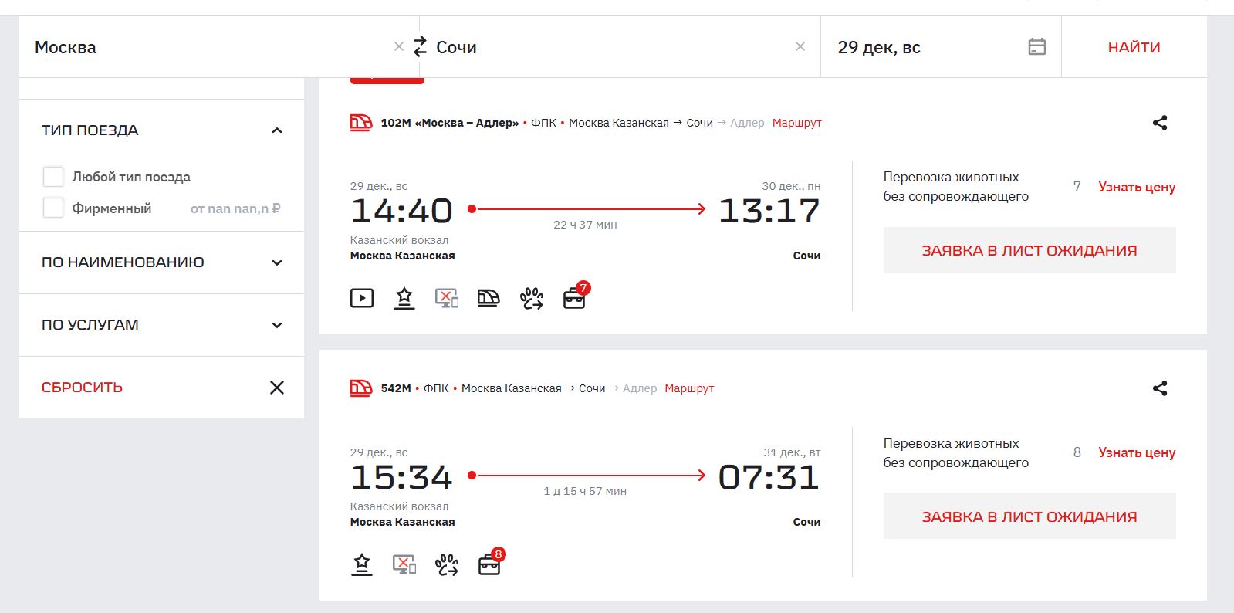Click the Сочи destination input field
The width and height of the screenshot is (1234, 613).
[610, 47]
